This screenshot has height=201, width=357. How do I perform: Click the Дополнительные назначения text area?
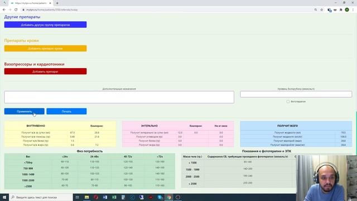pyautogui.click(x=119, y=97)
